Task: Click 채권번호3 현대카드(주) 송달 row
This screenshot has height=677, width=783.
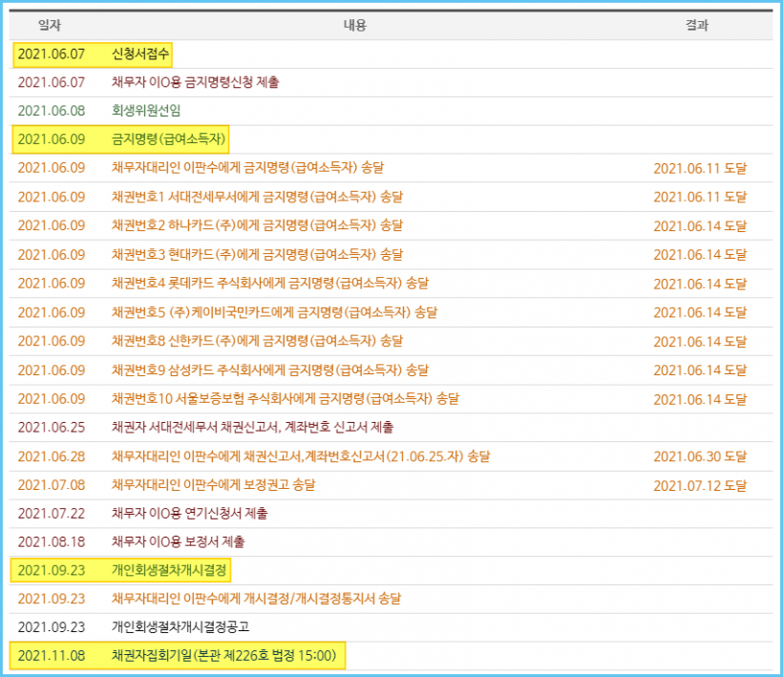Action: tap(257, 255)
